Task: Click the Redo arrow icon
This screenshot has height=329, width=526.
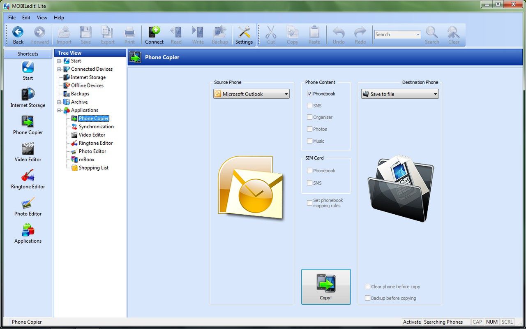Action: click(360, 35)
